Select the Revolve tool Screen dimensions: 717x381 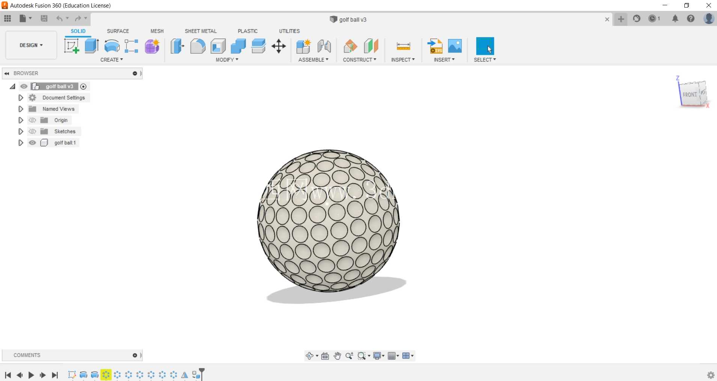point(112,46)
